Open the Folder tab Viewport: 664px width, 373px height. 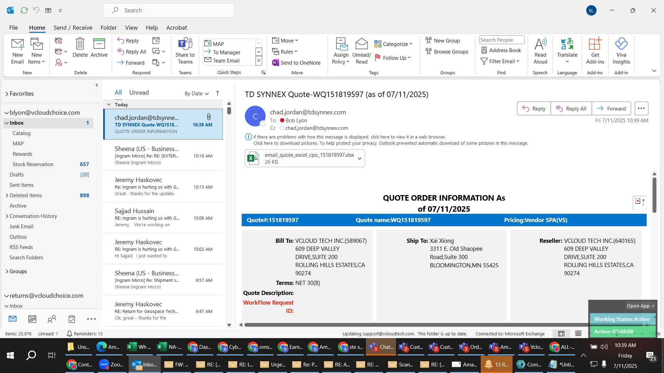pos(109,28)
